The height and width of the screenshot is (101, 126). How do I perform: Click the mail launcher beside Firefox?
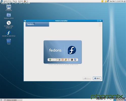[27, 1]
